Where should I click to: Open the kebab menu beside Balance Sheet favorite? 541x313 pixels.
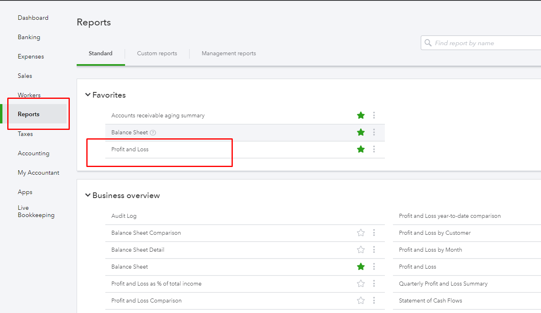tap(374, 132)
